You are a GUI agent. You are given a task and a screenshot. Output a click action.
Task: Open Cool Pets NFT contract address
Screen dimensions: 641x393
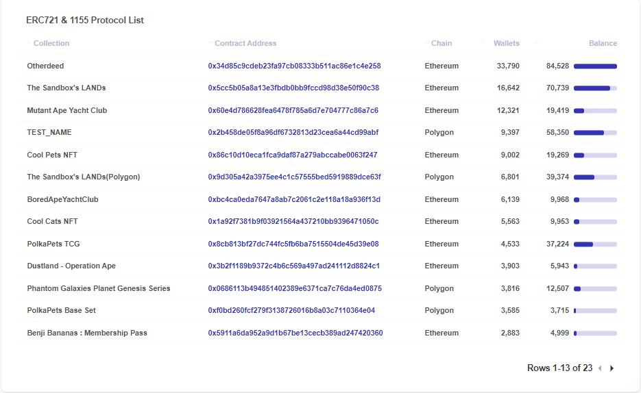[x=293, y=155]
